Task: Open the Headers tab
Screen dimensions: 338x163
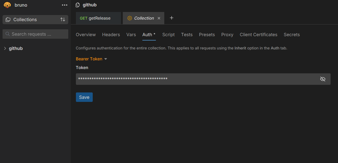Action: [x=111, y=35]
